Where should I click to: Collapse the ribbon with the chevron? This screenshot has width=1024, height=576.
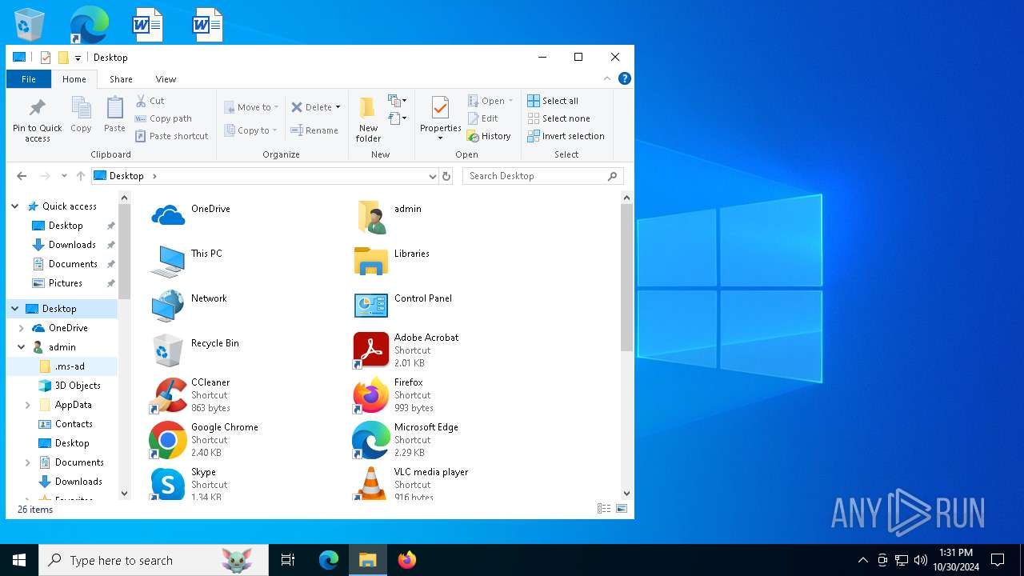pos(607,78)
